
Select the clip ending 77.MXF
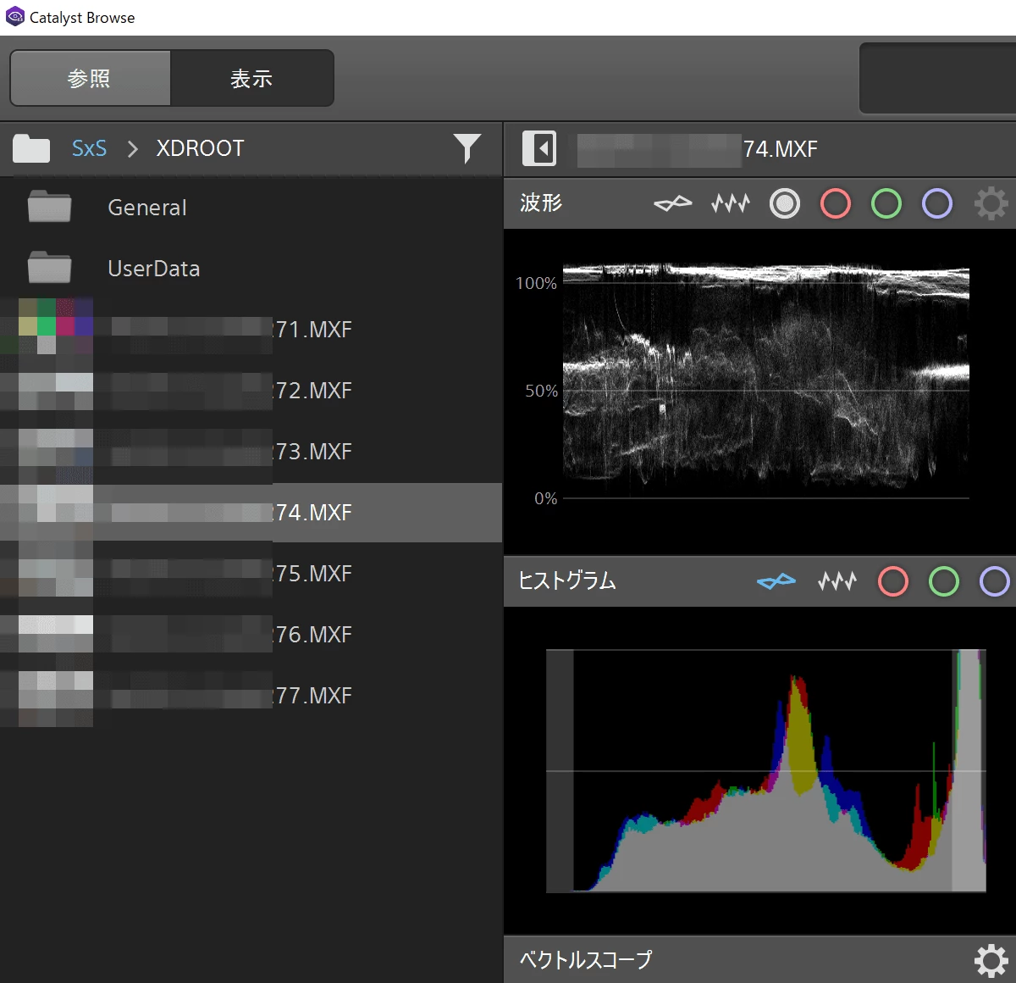point(251,696)
